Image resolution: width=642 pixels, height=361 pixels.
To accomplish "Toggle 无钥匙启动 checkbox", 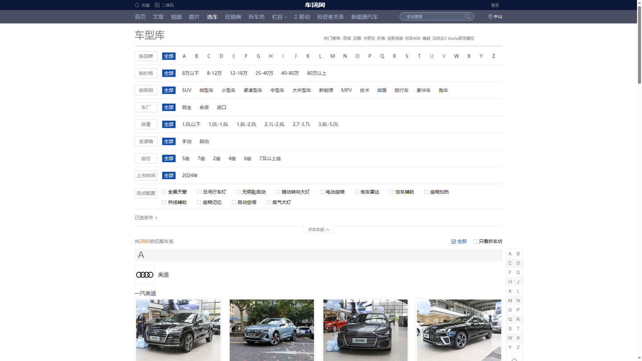I will 238,192.
